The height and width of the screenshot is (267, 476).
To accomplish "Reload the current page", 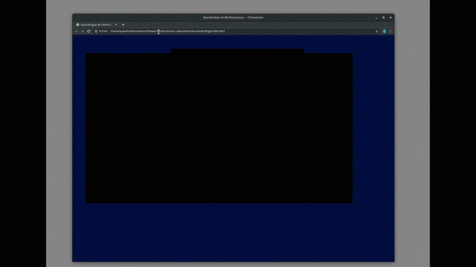I will (x=89, y=31).
